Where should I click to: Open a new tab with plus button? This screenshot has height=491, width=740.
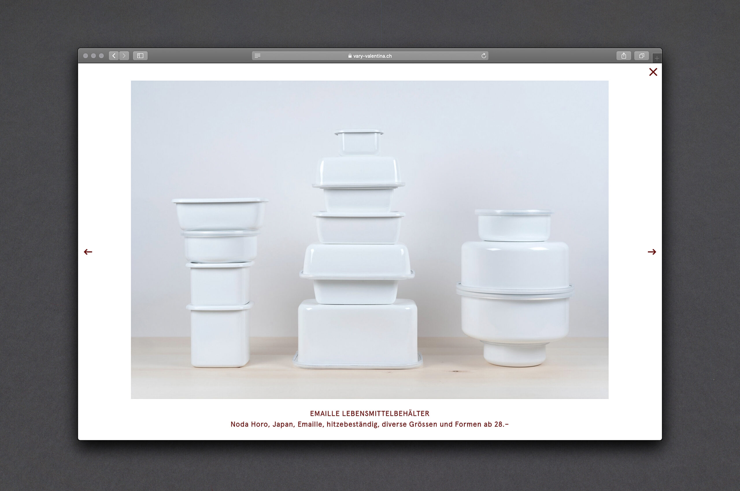[657, 58]
